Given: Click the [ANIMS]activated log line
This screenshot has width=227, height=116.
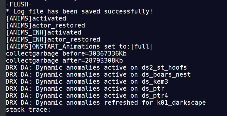Looking at the screenshot, I should 36,19.
